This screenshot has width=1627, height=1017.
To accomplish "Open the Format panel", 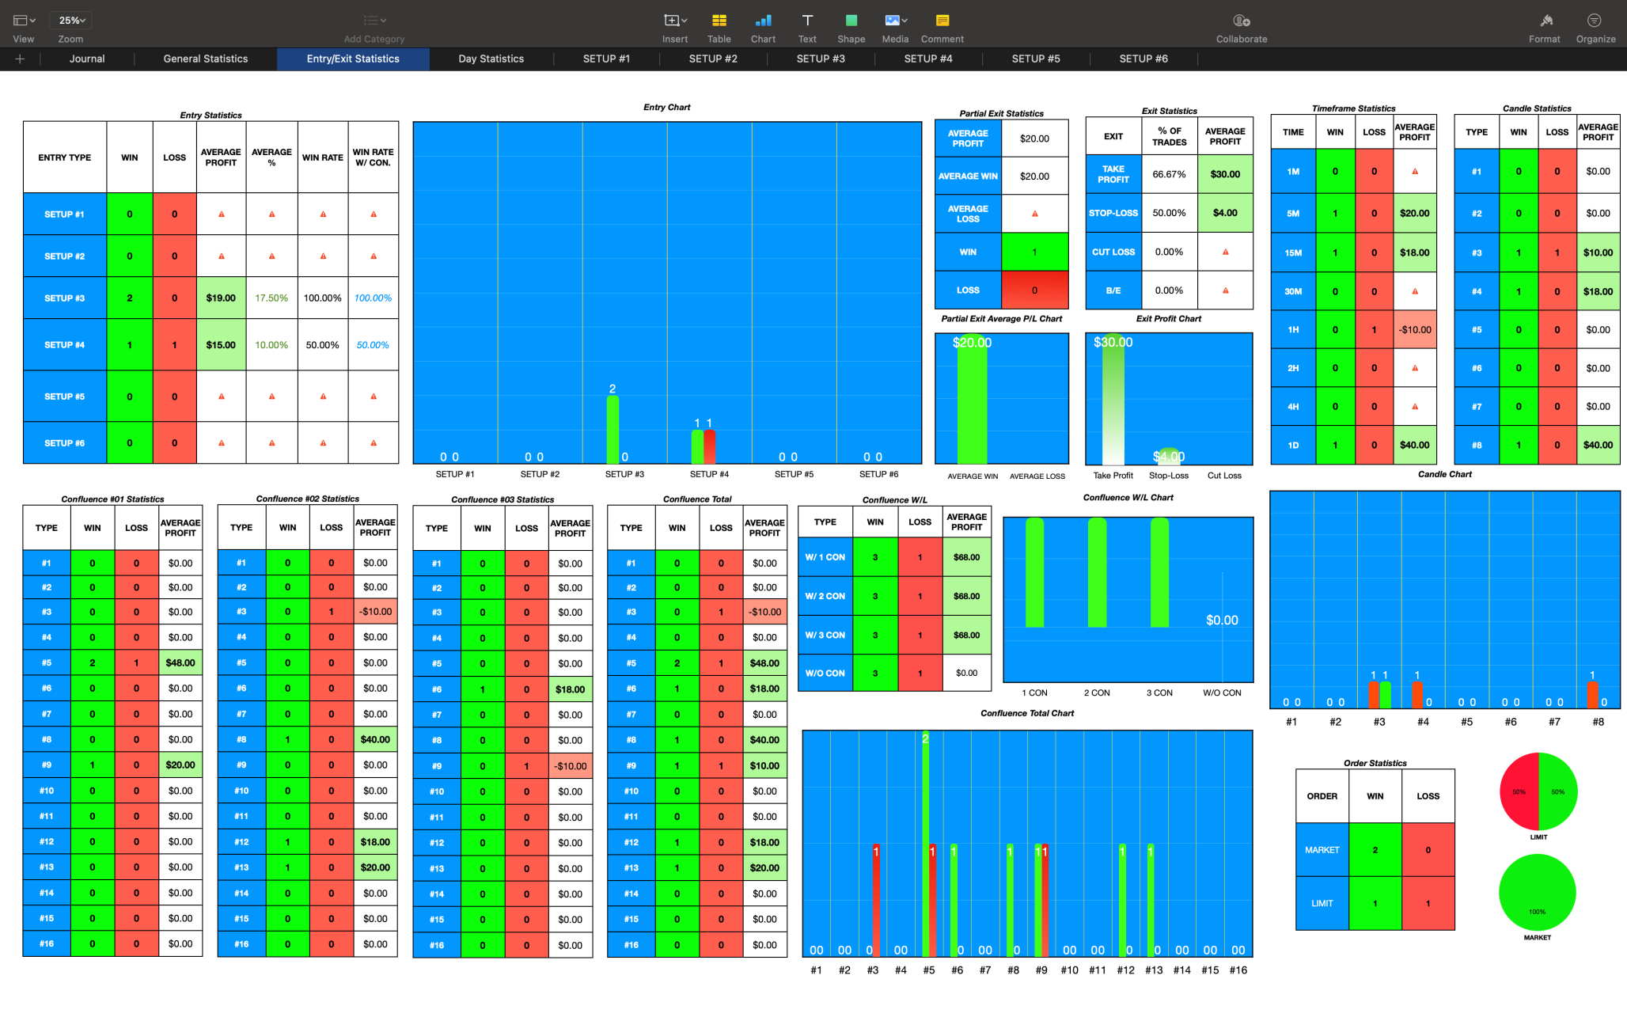I will coord(1545,21).
